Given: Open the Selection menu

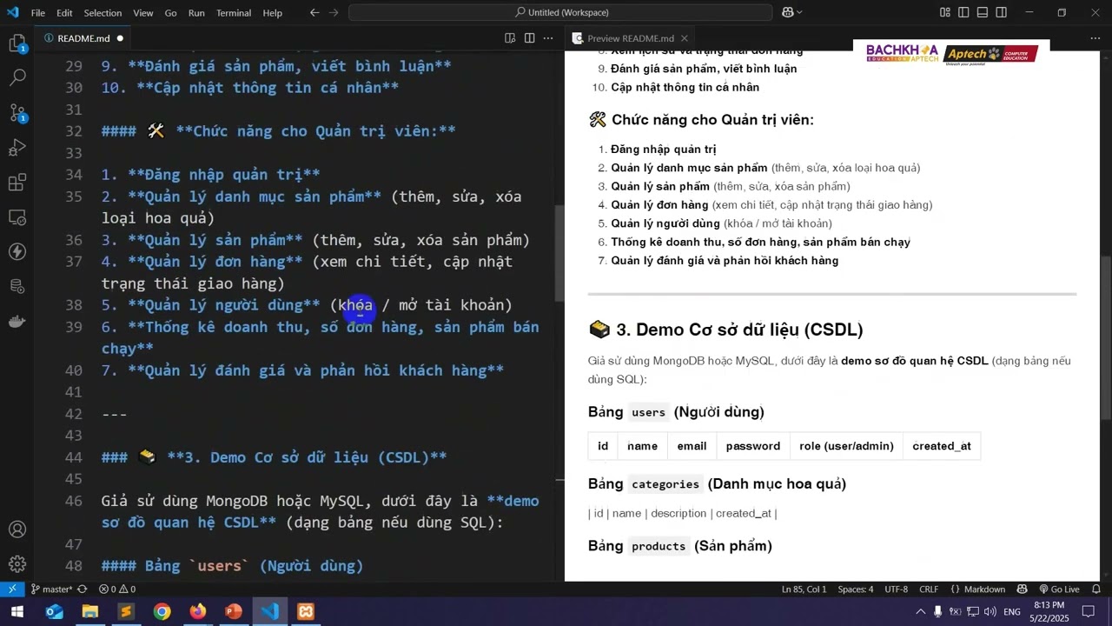Looking at the screenshot, I should click(103, 13).
